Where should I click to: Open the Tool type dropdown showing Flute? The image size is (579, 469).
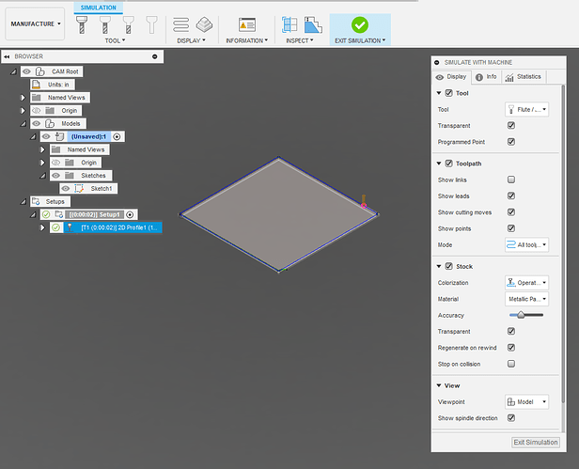[526, 109]
